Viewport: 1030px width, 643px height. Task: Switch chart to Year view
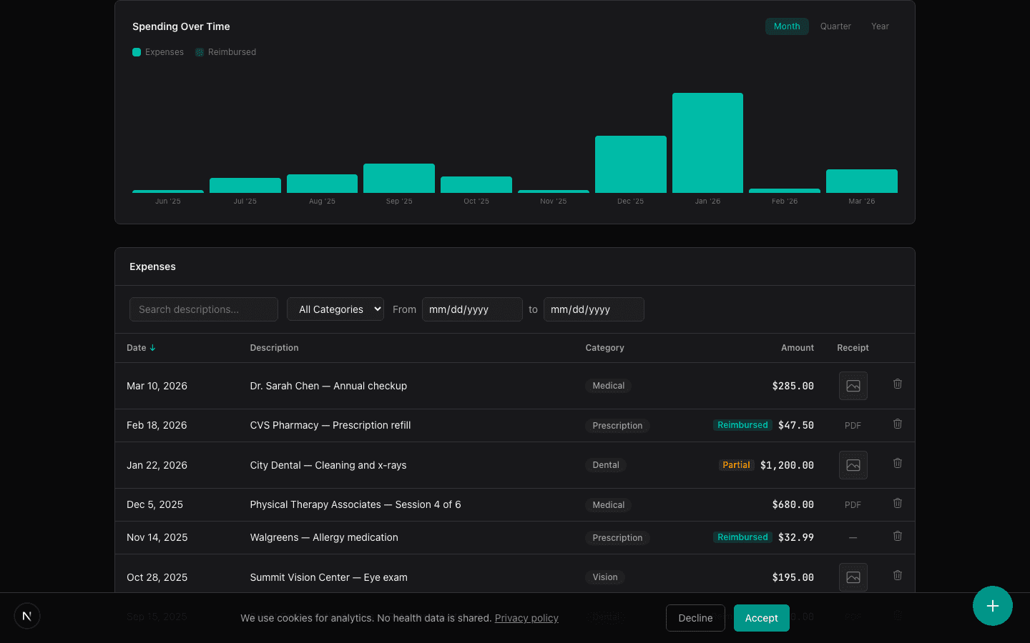click(880, 26)
